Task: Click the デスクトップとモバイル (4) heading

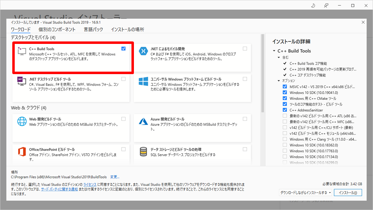Action: [x=33, y=38]
